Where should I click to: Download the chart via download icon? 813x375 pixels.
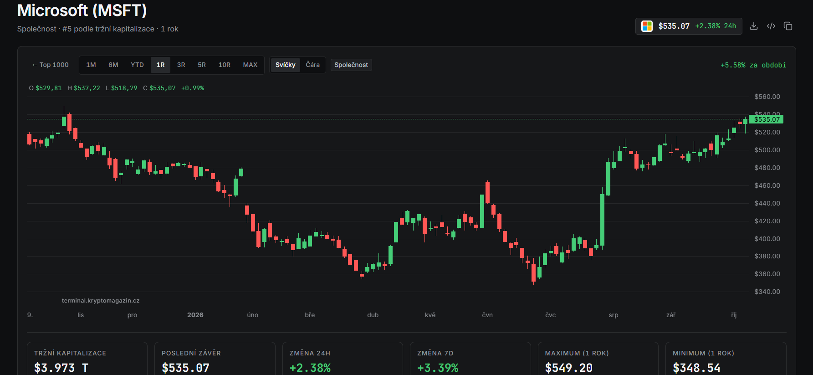(x=754, y=26)
